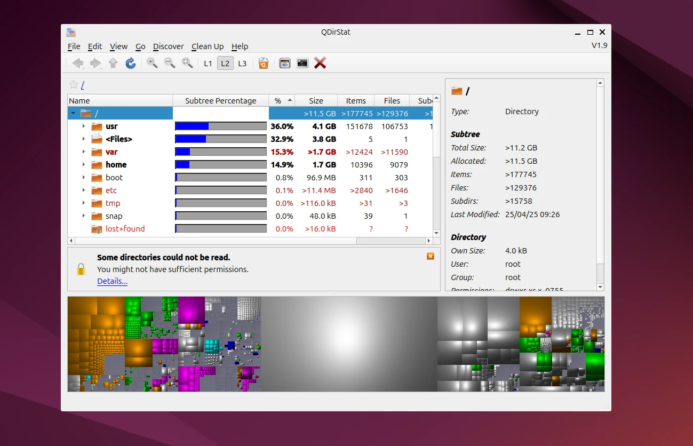Click the red X delete icon
This screenshot has width=693, height=446.
[320, 63]
